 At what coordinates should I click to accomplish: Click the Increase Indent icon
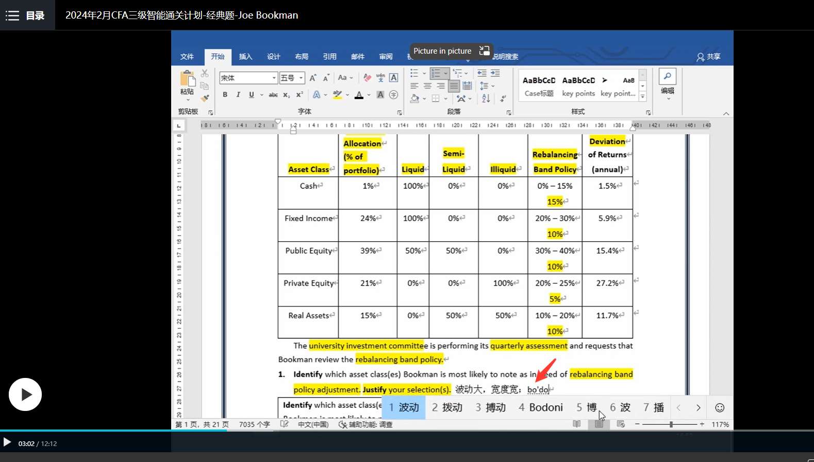(x=495, y=73)
